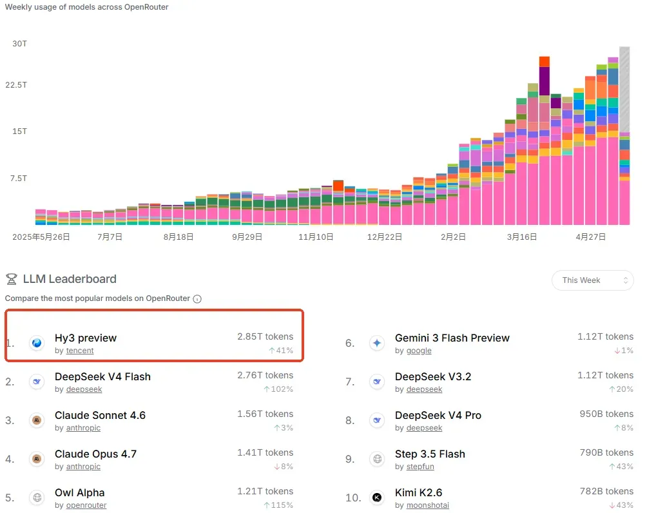The width and height of the screenshot is (647, 513).
Task: Click the trophy icon next to LLM Leaderboard
Action: tap(12, 280)
